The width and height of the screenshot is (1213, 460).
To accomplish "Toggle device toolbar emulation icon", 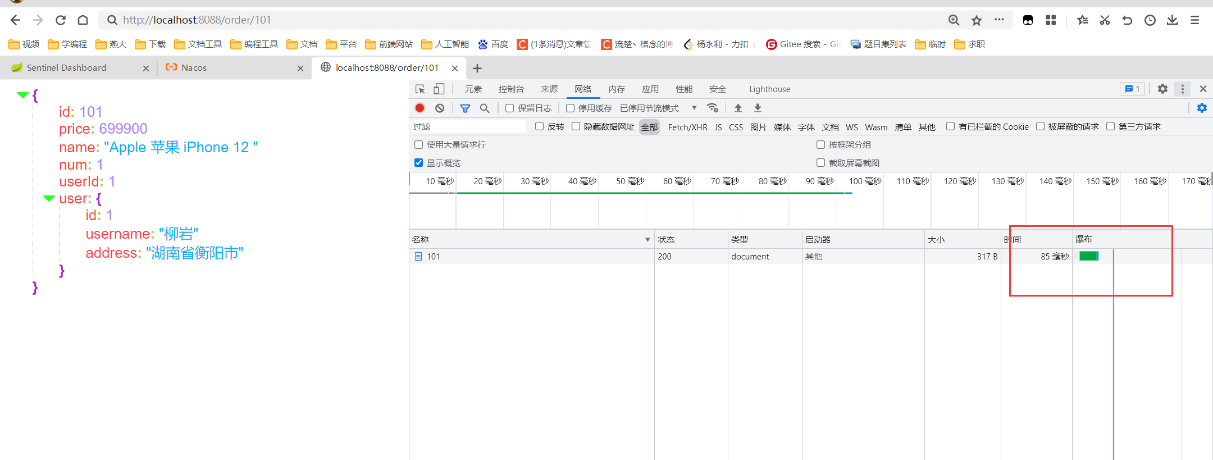I will (x=439, y=89).
